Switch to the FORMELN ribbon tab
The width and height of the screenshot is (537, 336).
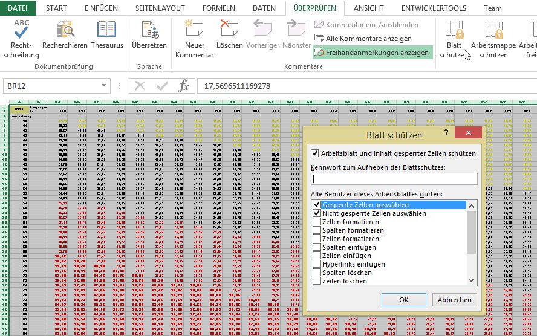click(219, 8)
